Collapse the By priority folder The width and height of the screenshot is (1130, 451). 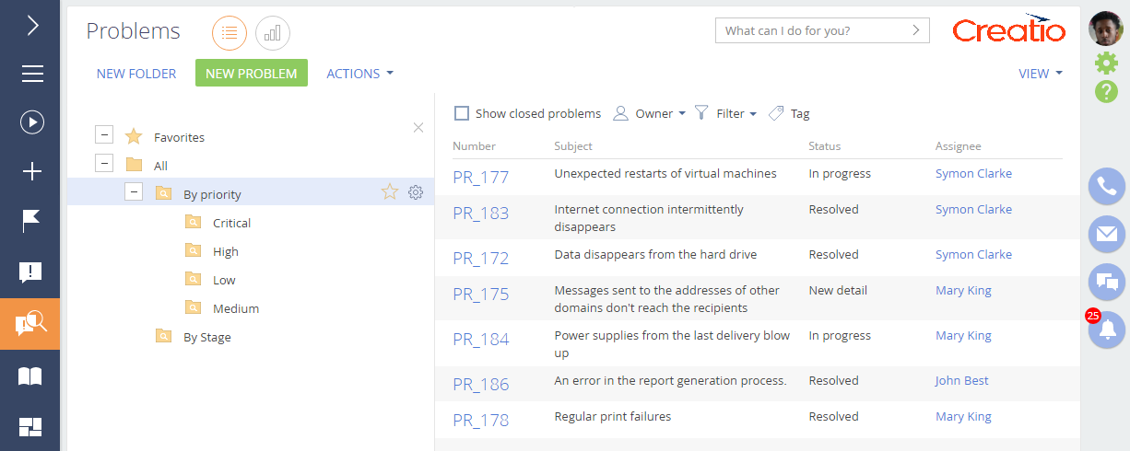pos(135,192)
